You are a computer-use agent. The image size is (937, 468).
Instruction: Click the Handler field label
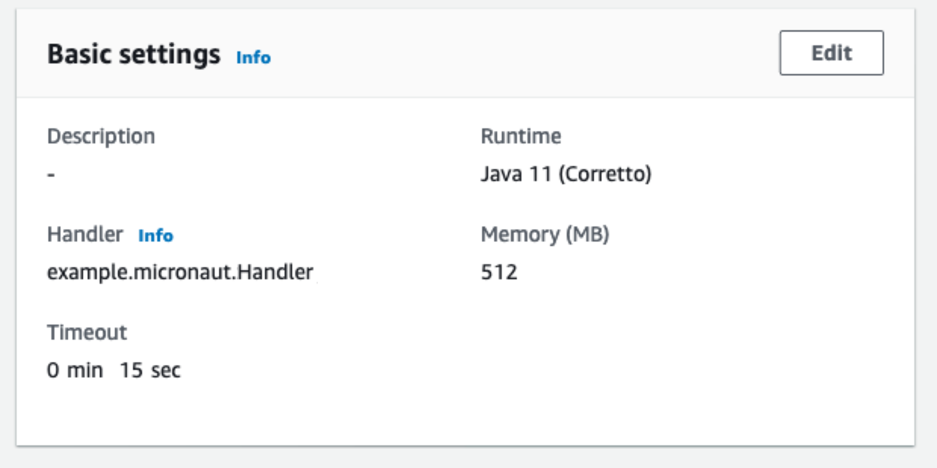point(85,235)
